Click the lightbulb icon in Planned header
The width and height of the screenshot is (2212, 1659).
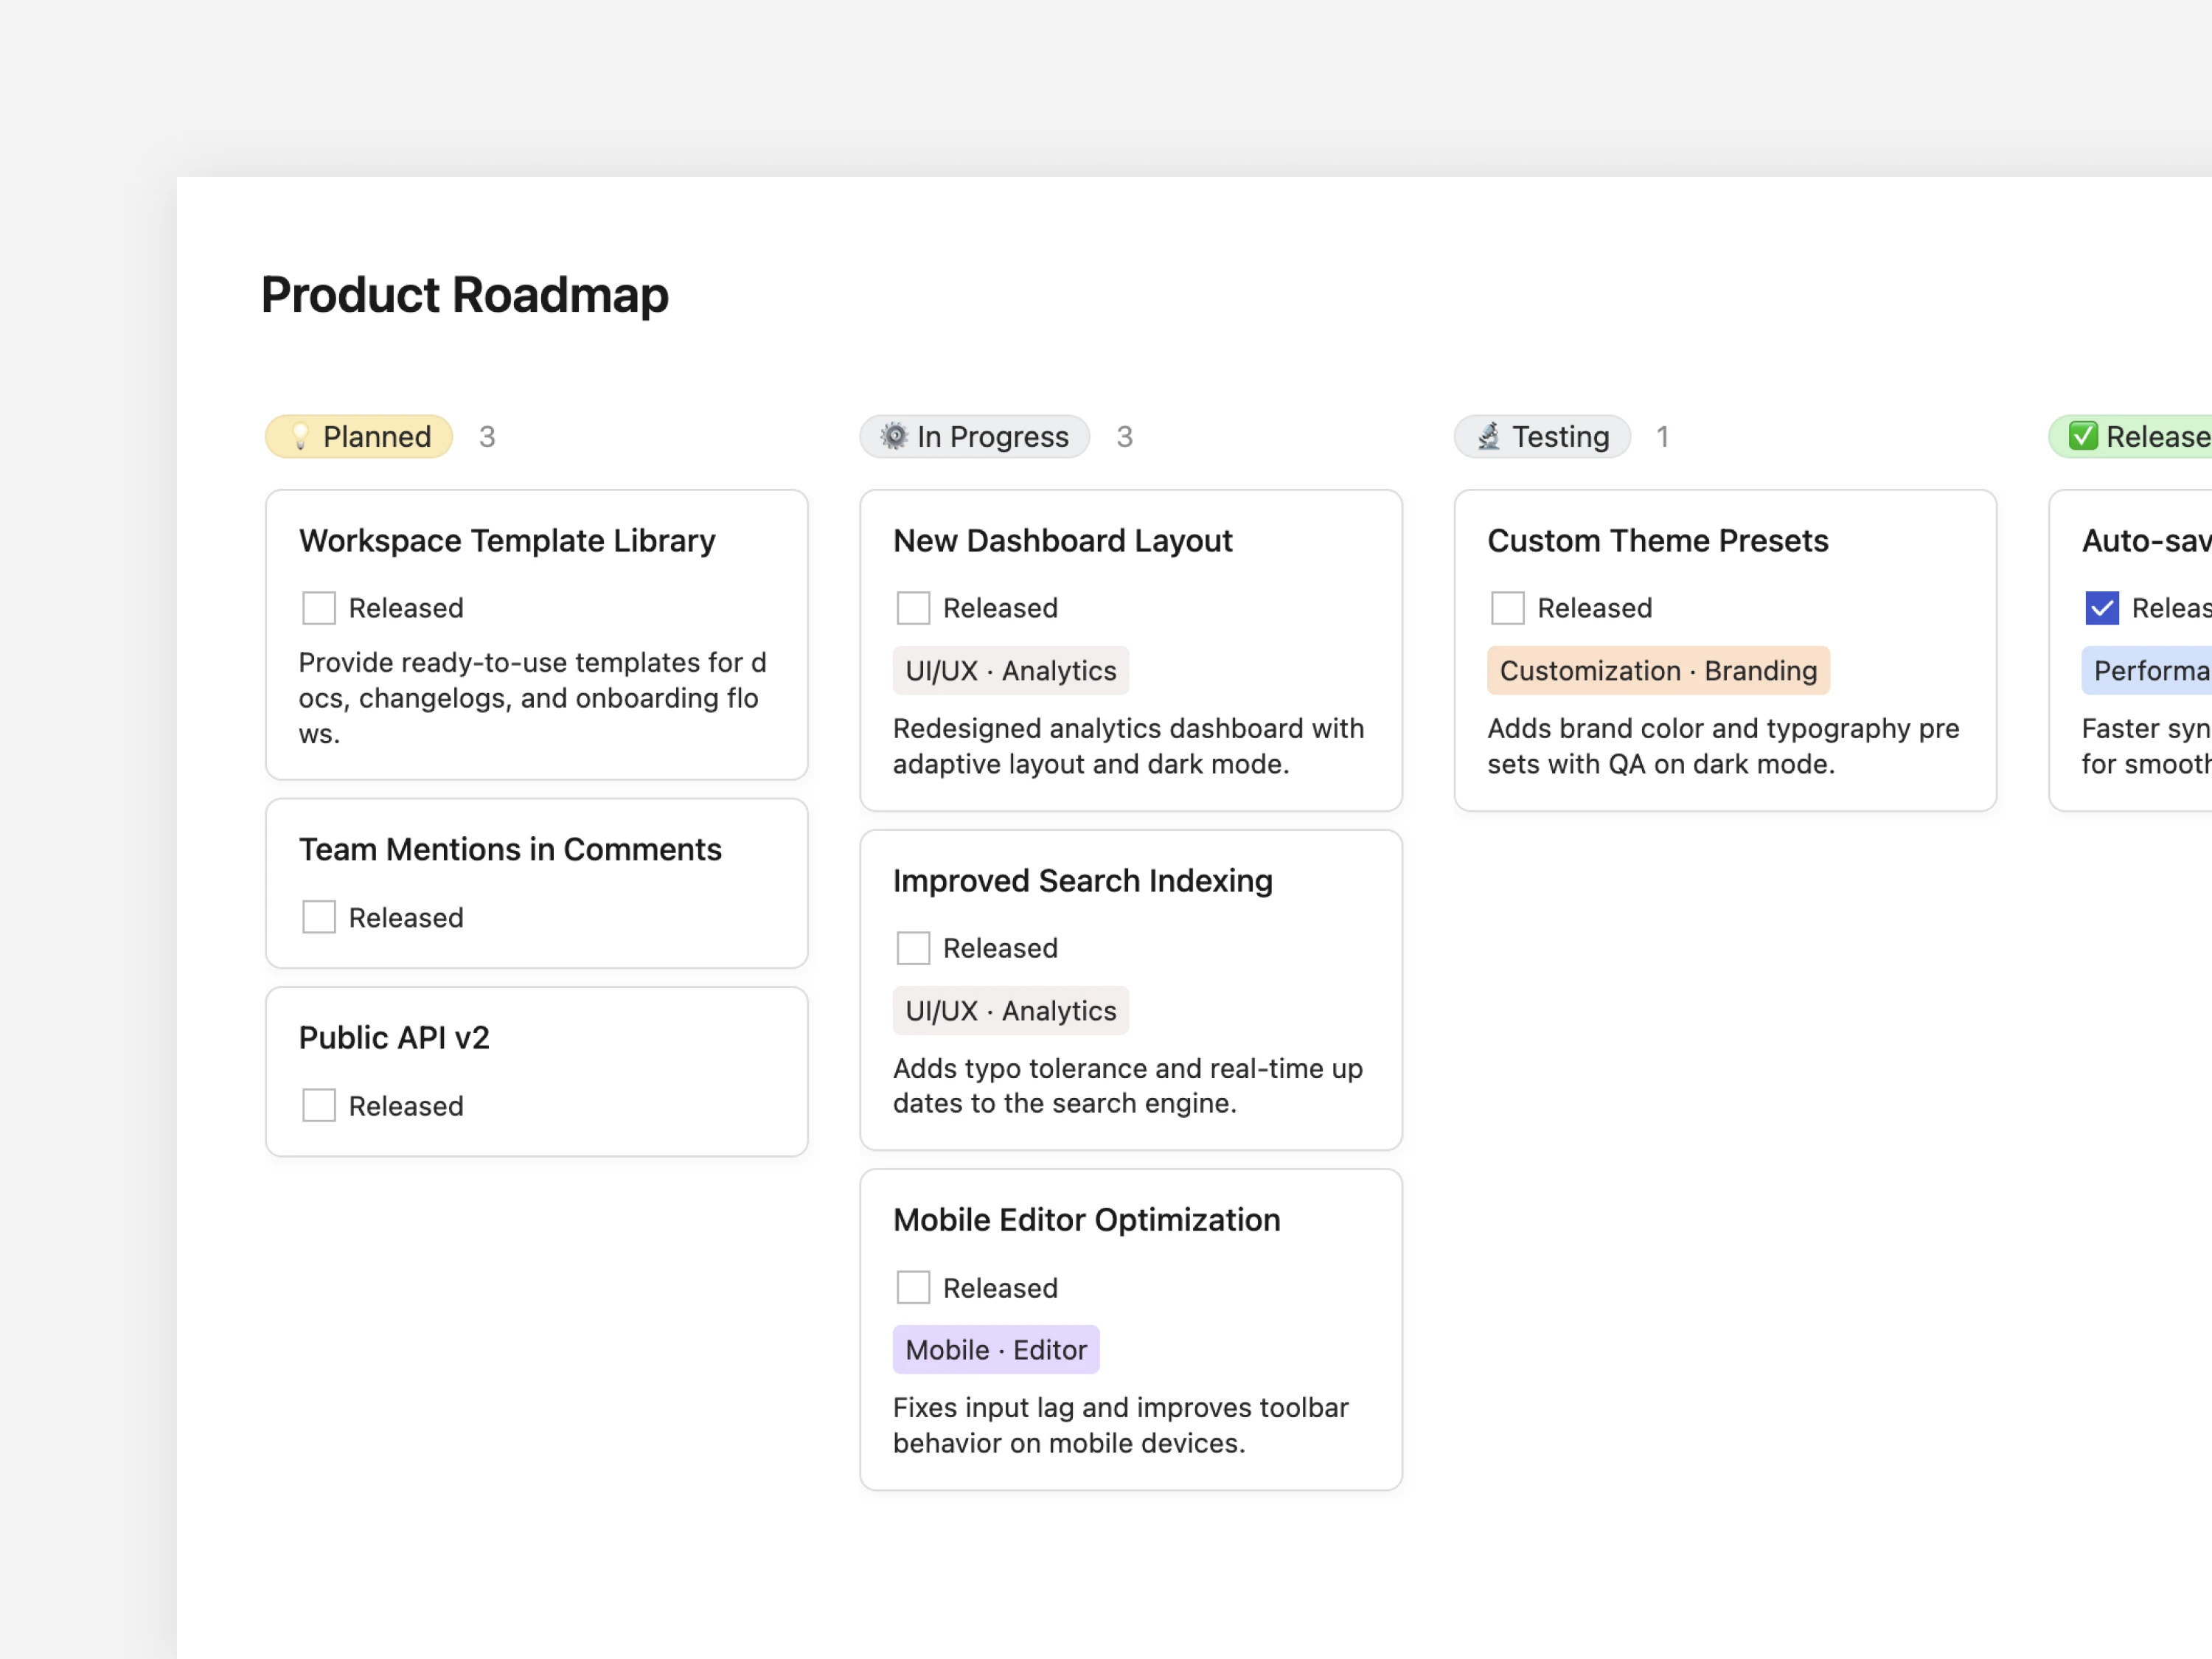[299, 437]
